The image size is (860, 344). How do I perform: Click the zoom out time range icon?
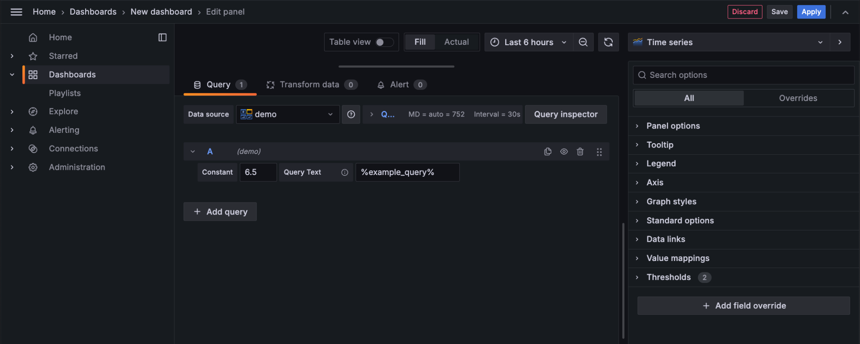583,42
